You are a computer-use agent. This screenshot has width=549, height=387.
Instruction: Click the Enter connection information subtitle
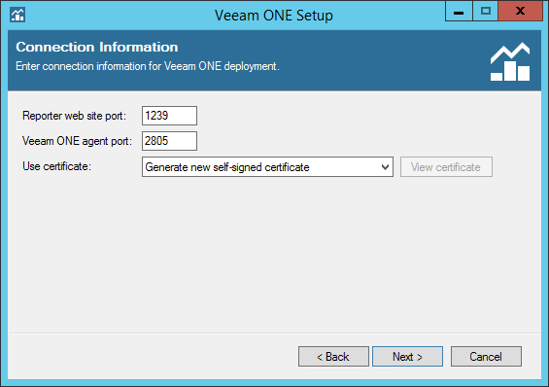[x=148, y=66]
